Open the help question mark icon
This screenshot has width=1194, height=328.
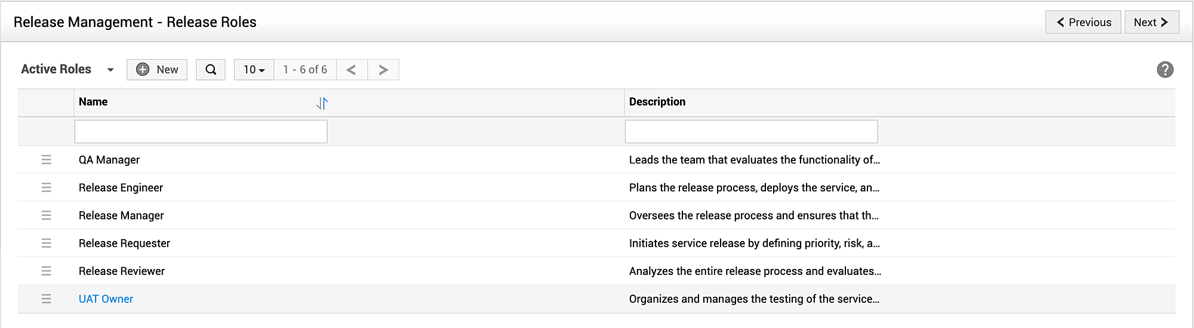(x=1165, y=70)
